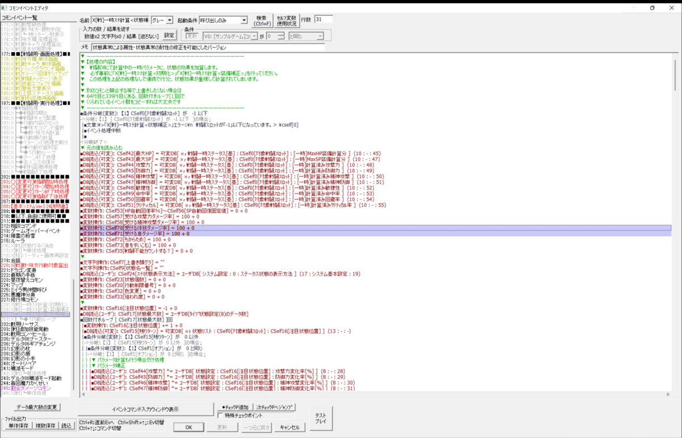Click the OK button
This screenshot has width=682, height=438.
pyautogui.click(x=189, y=427)
